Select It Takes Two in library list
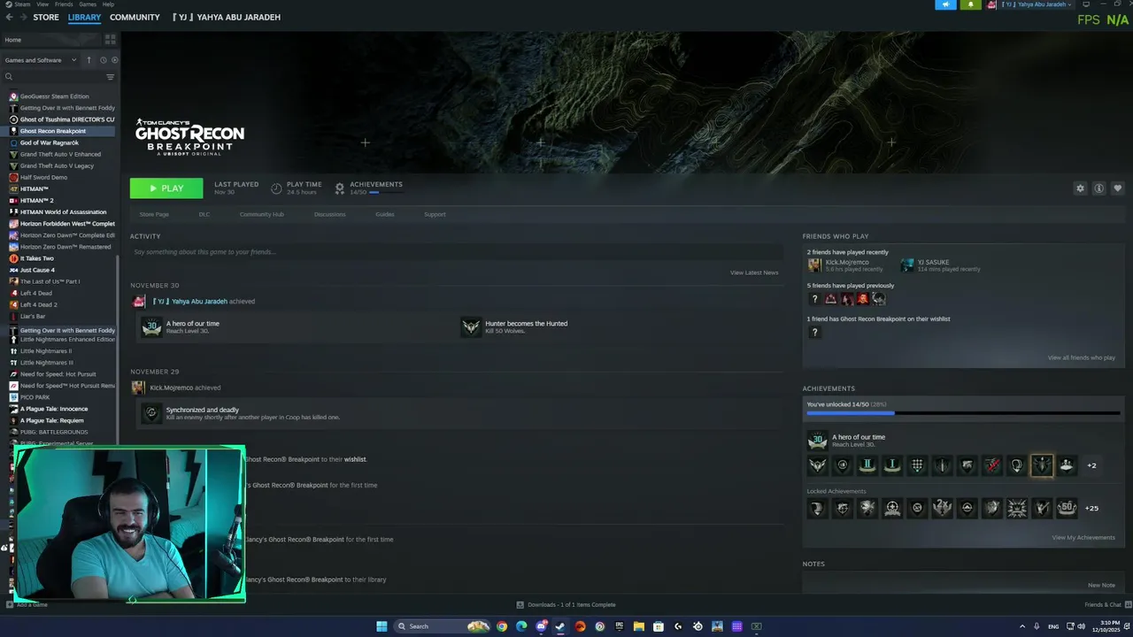The height and width of the screenshot is (637, 1133). (x=36, y=258)
